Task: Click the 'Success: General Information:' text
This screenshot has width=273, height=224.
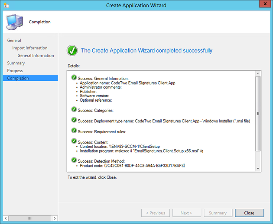Action: 103,79
